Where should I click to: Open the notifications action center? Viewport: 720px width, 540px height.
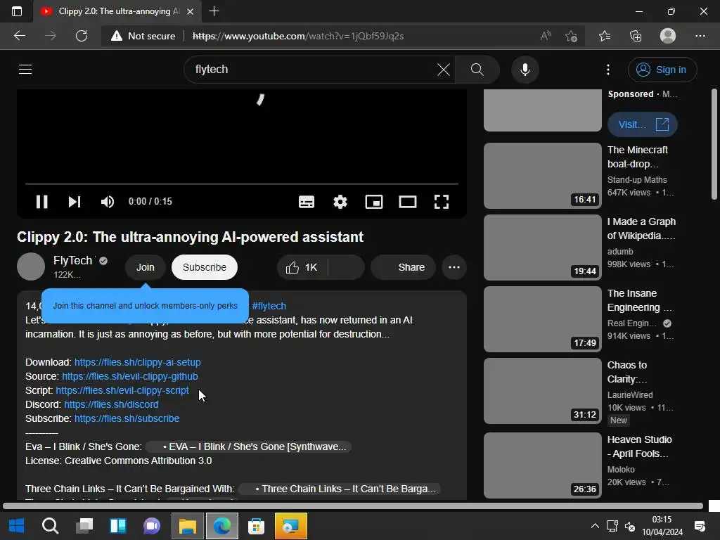[x=700, y=526]
